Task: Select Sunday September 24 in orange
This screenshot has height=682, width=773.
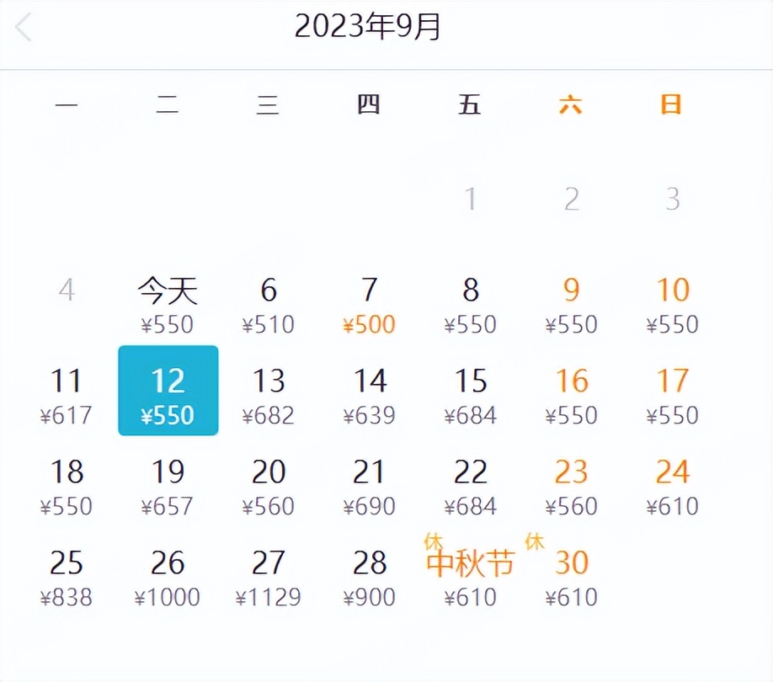Action: click(x=671, y=472)
